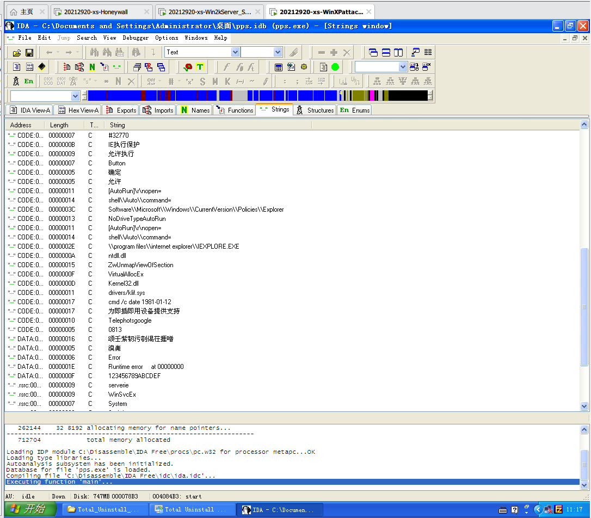Open the File menu

25,38
